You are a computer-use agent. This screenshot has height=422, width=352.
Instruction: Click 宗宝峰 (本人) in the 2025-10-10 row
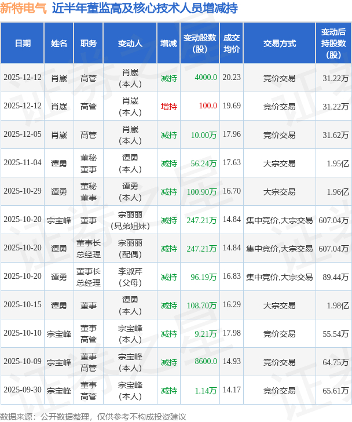[130, 334]
